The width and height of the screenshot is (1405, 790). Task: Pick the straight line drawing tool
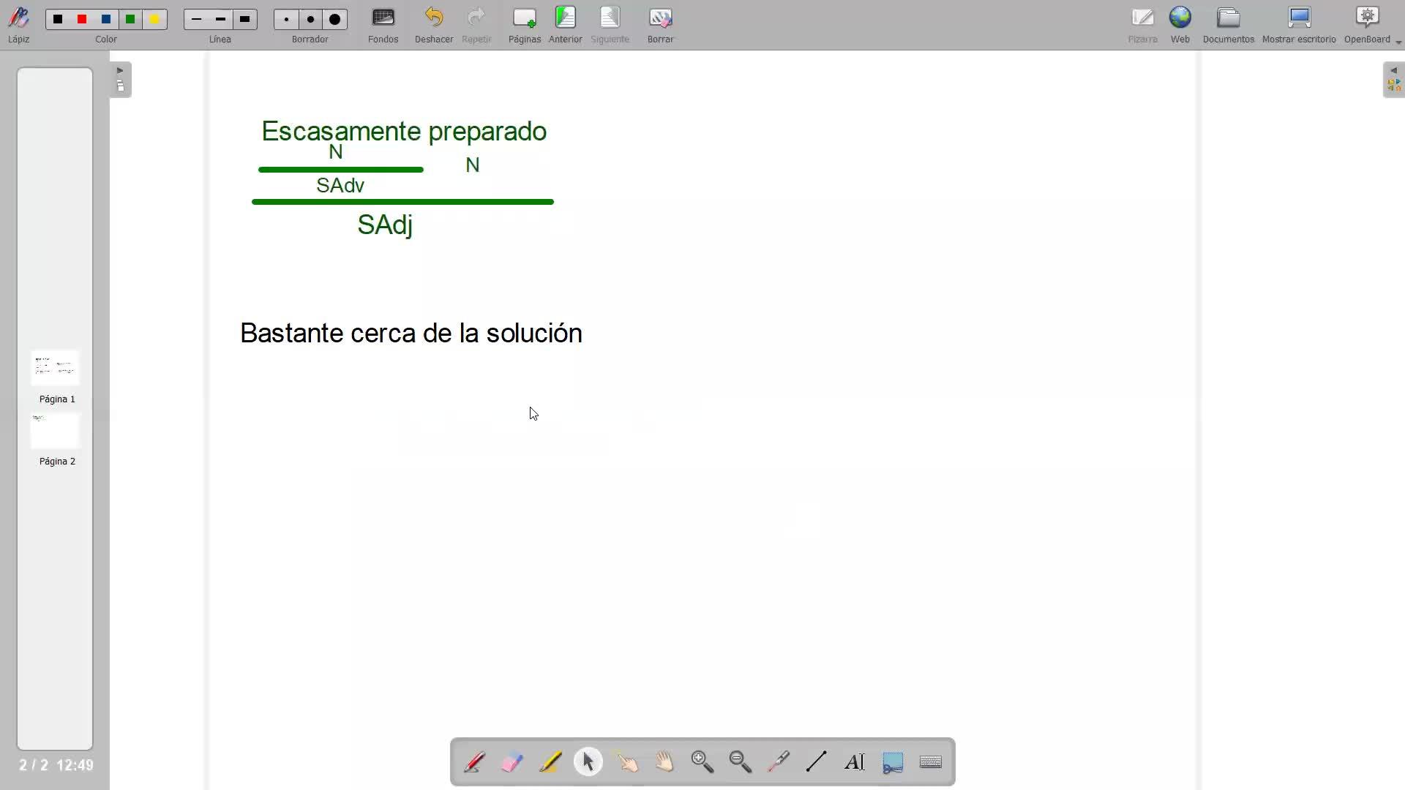[x=817, y=762]
